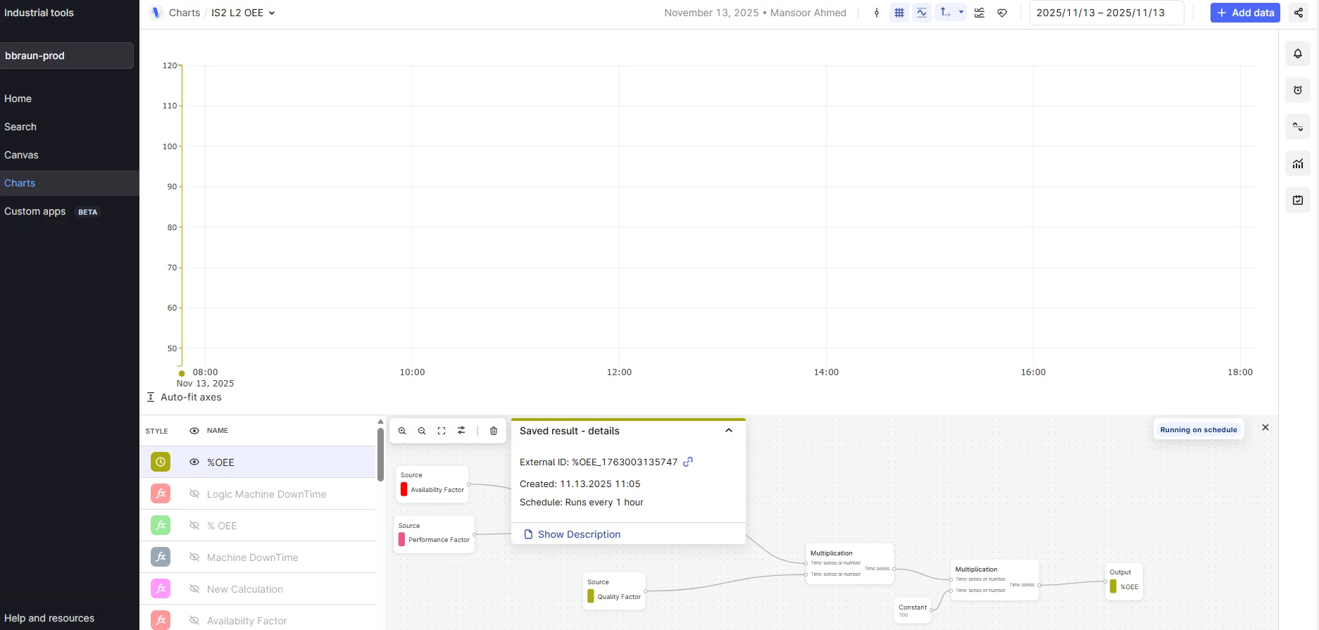1319x630 pixels.
Task: Click Show Description
Action: point(573,534)
